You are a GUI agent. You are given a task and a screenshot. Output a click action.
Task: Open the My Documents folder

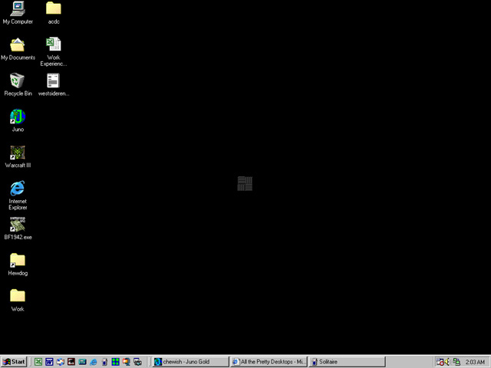(17, 45)
